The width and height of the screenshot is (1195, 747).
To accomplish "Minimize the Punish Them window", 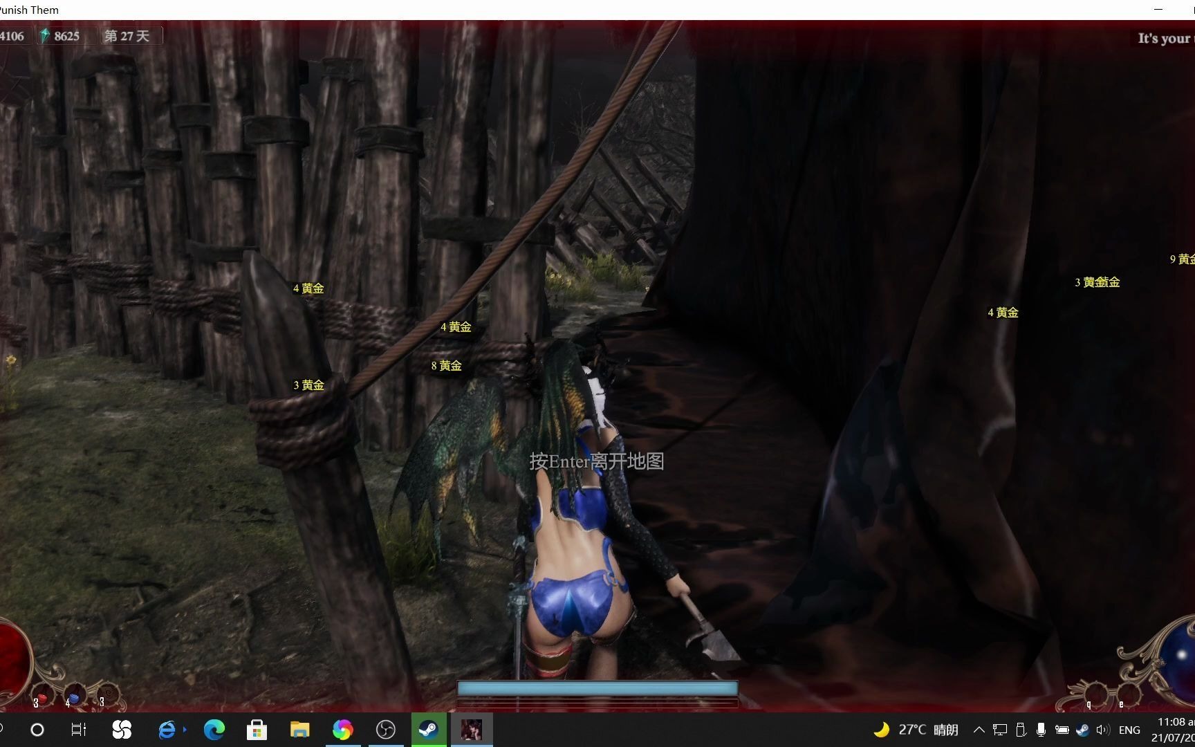I will tap(1158, 10).
